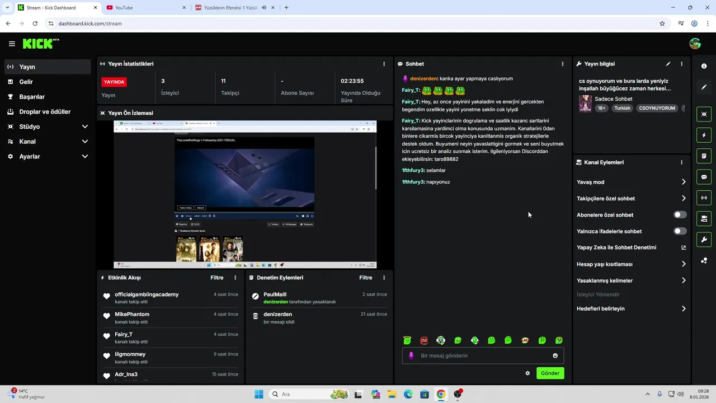
Task: Bookmark the page with the star icon
Action: (662, 24)
